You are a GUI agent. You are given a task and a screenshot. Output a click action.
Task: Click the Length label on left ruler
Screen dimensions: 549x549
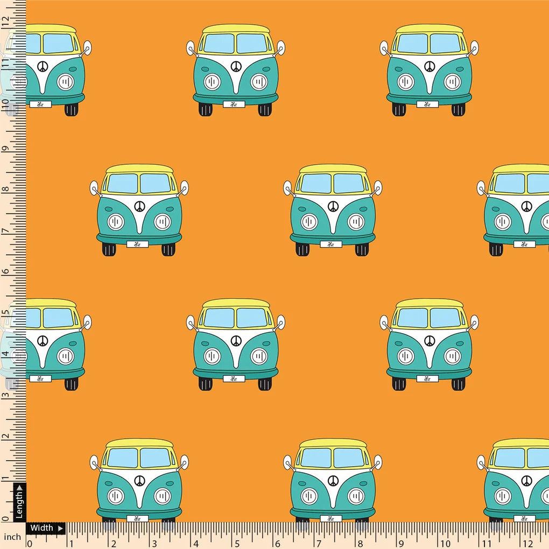tap(19, 503)
